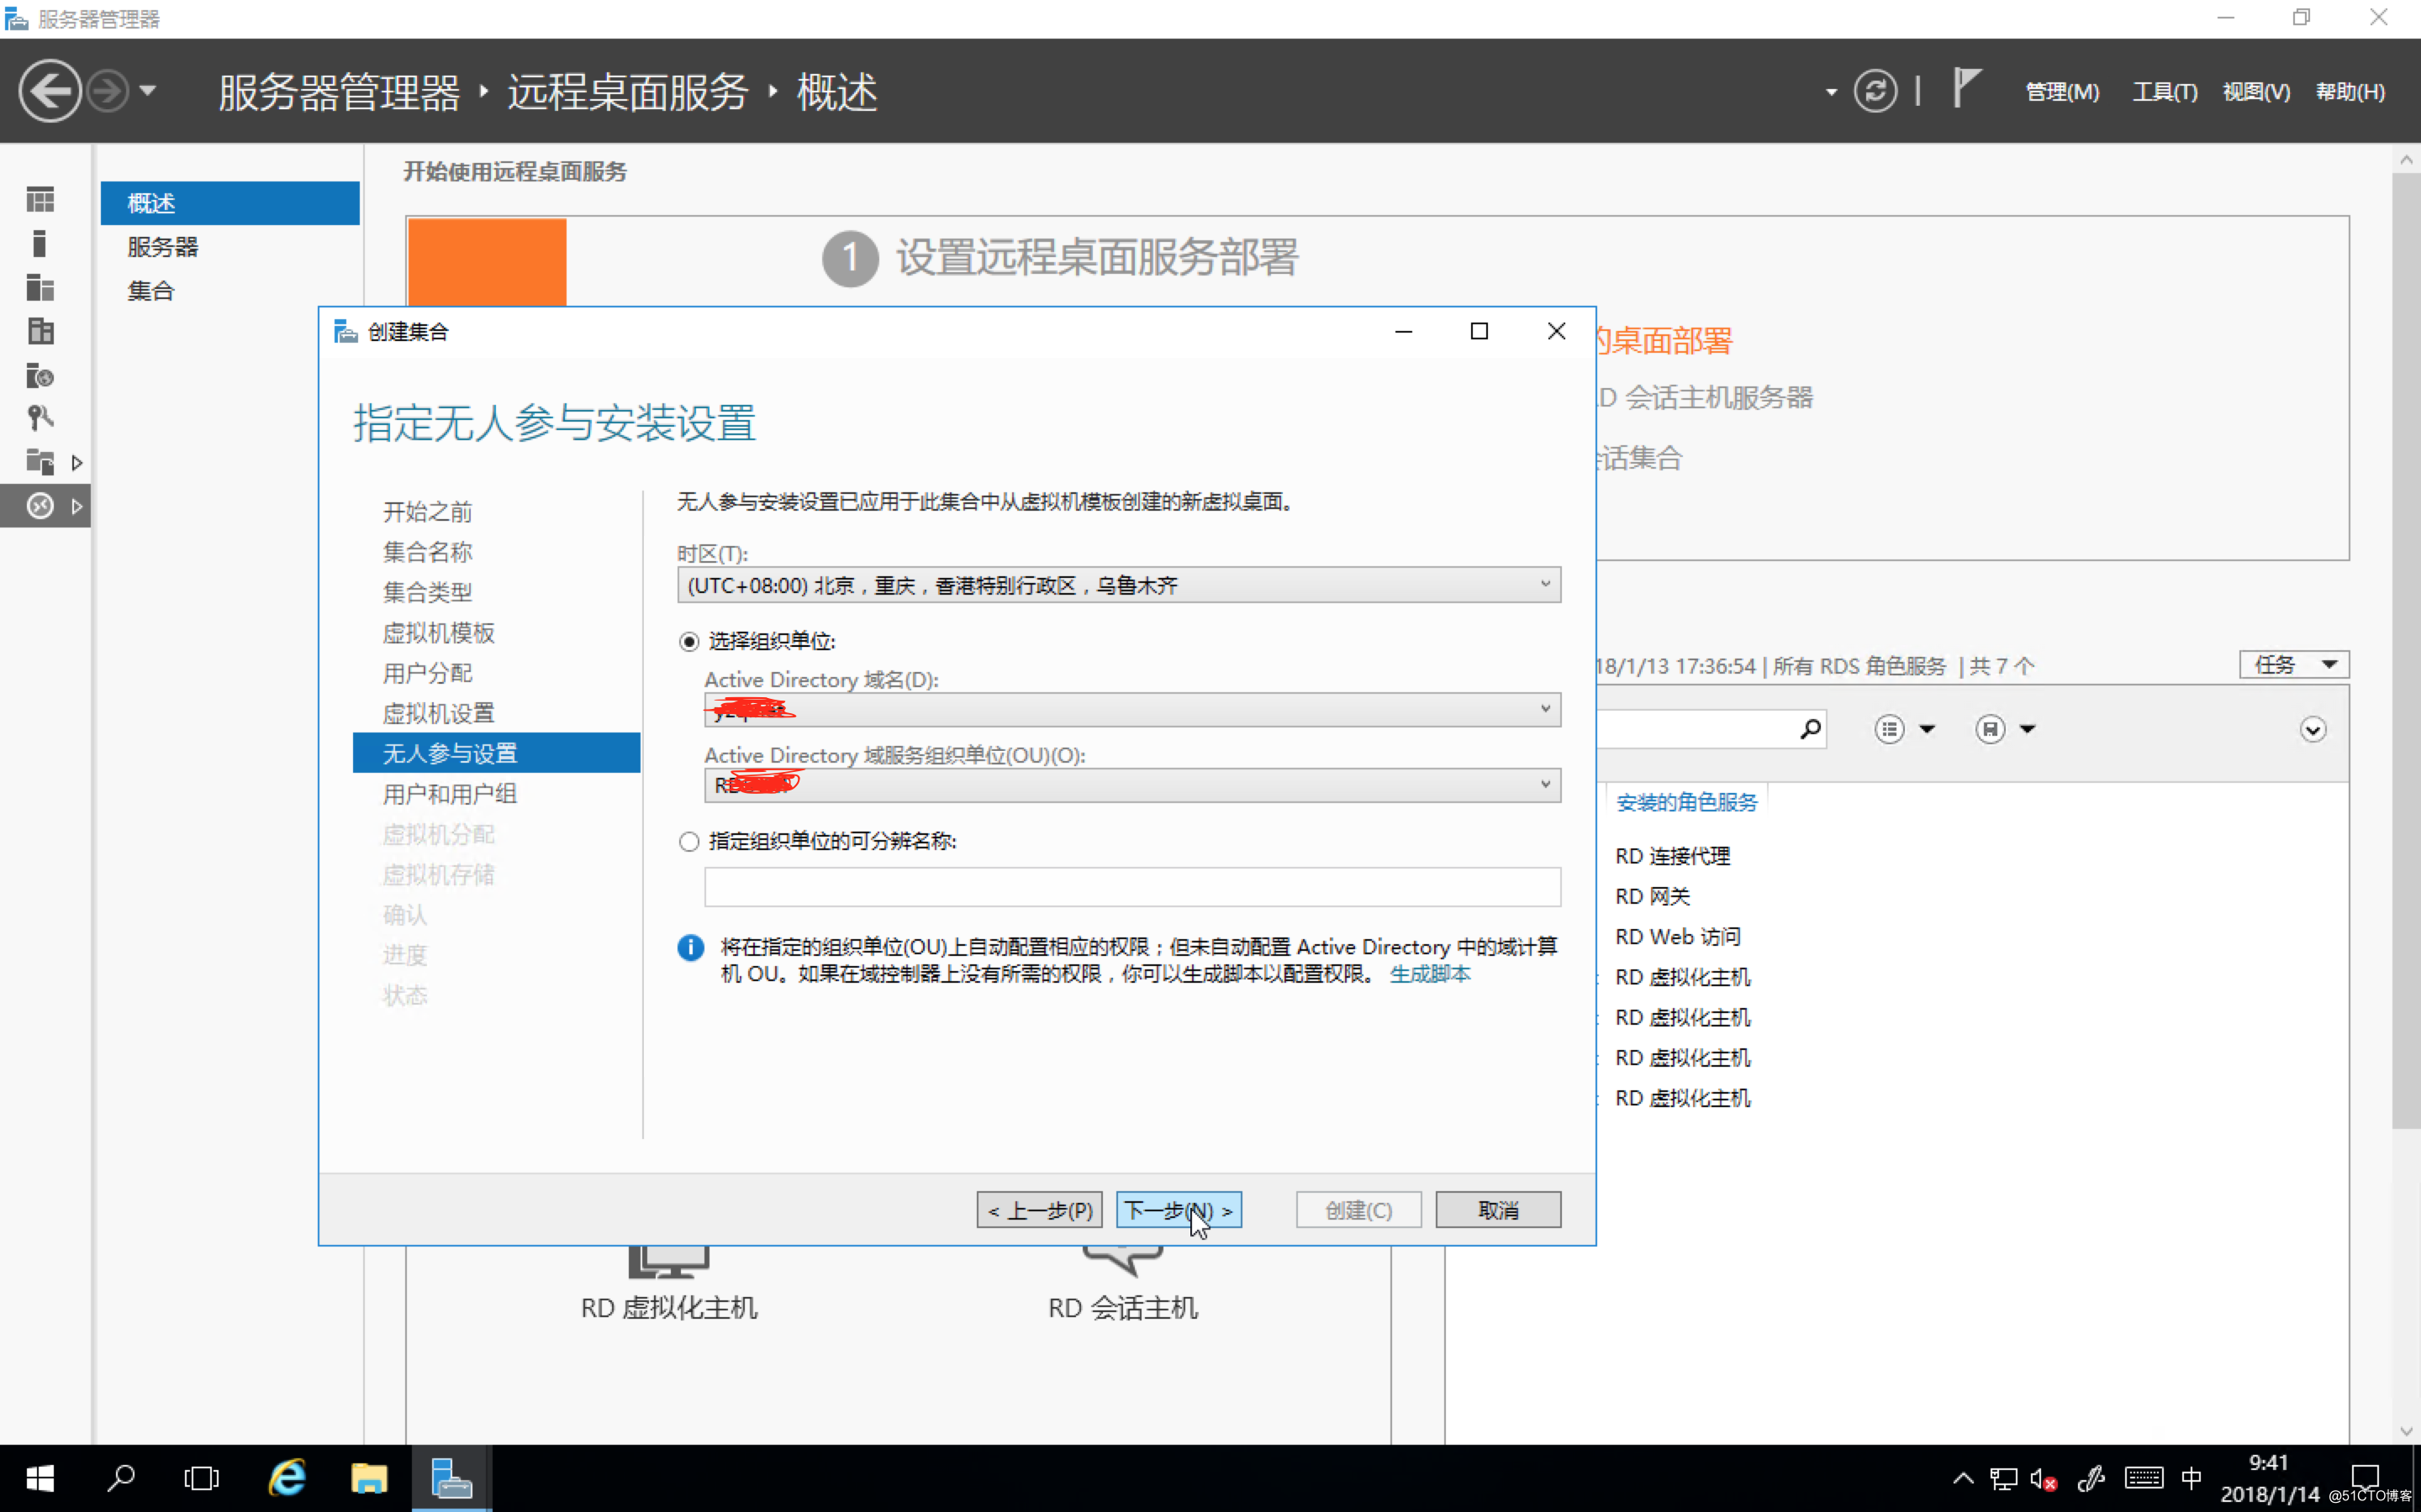Viewport: 2421px width, 1512px height.
Task: Select the clock-server sidebar icon
Action: 40,376
